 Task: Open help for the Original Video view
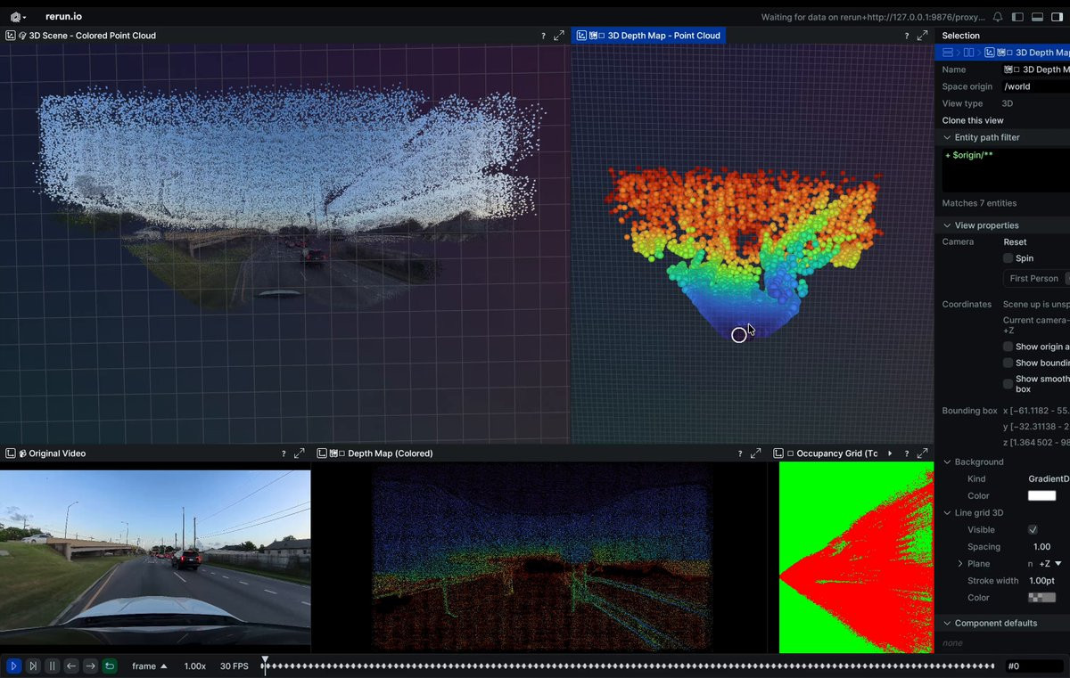(284, 453)
